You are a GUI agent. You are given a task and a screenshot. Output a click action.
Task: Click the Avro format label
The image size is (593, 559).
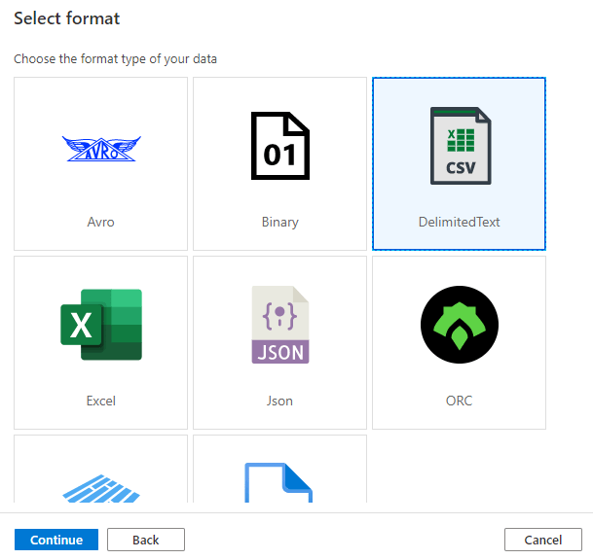click(101, 222)
